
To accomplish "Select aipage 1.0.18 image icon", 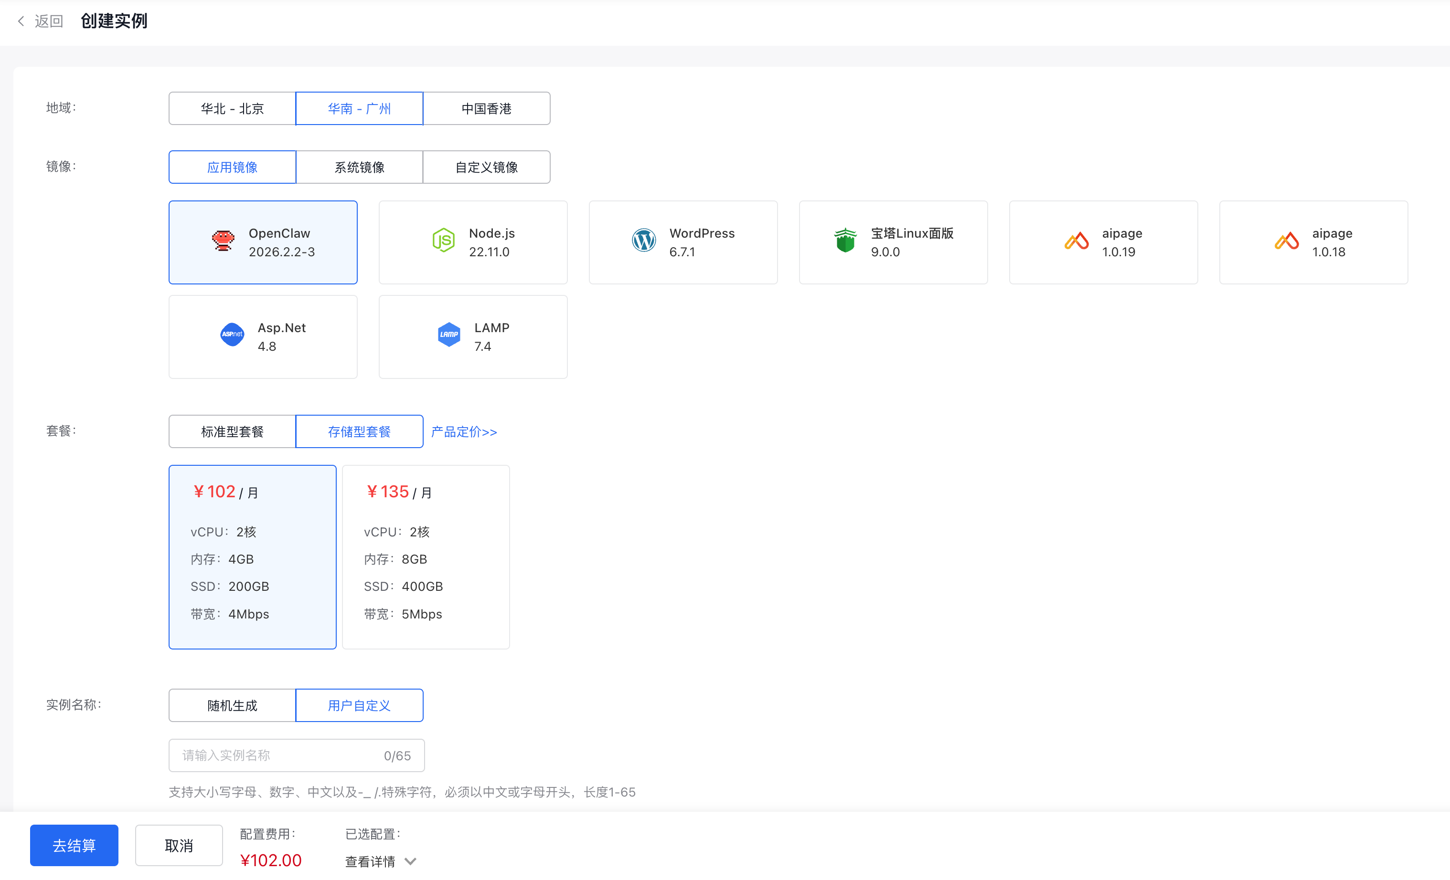I will click(1286, 241).
